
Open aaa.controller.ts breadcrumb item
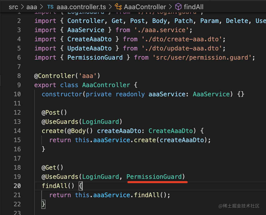(x=81, y=7)
